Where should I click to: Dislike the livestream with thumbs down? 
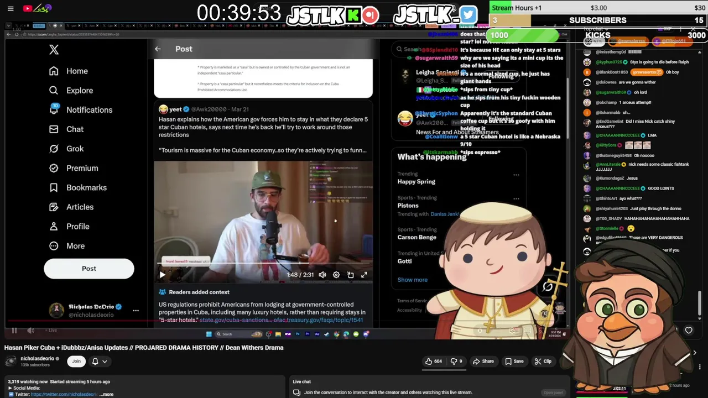pos(456,362)
